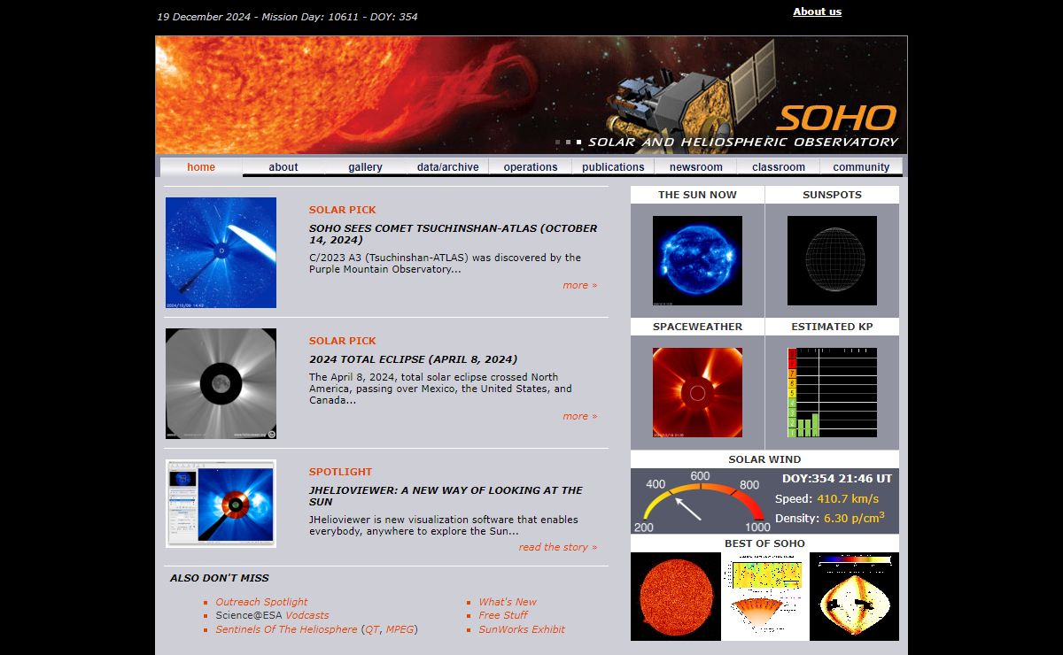The width and height of the screenshot is (1063, 655).
Task: Open the community section
Action: tap(861, 167)
